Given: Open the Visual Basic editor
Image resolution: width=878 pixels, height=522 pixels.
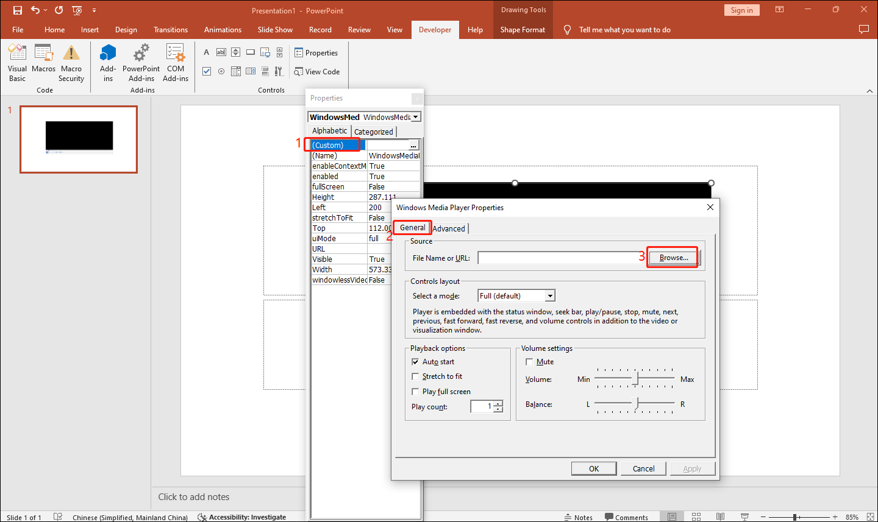Looking at the screenshot, I should click(x=17, y=63).
